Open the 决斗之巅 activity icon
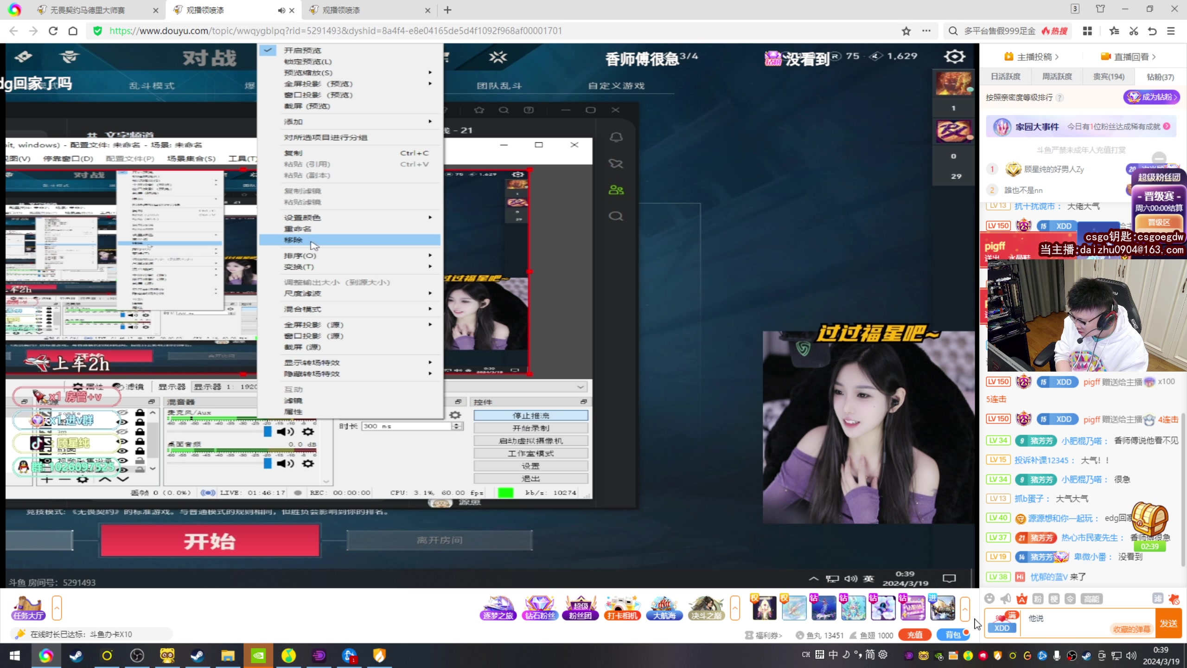Viewport: 1187px width, 668px height. (706, 608)
